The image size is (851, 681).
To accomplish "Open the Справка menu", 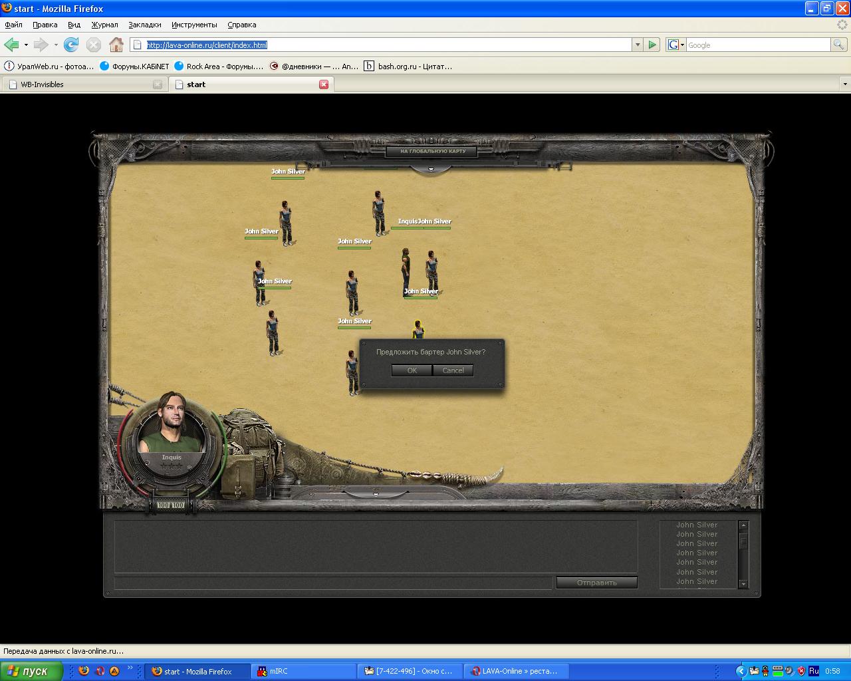I will (x=241, y=25).
